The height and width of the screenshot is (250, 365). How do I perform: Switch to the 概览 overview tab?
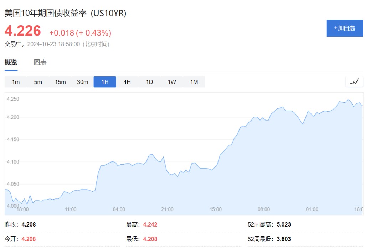(11, 63)
